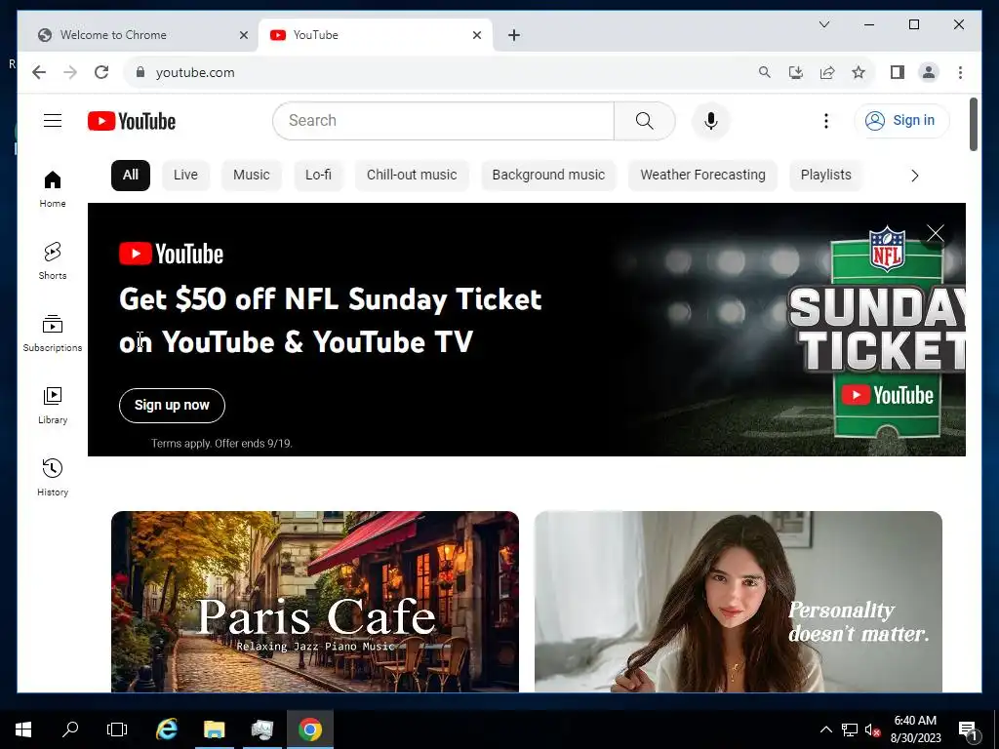Image resolution: width=999 pixels, height=749 pixels.
Task: Filter by the Lo-fi chip
Action: tap(319, 176)
